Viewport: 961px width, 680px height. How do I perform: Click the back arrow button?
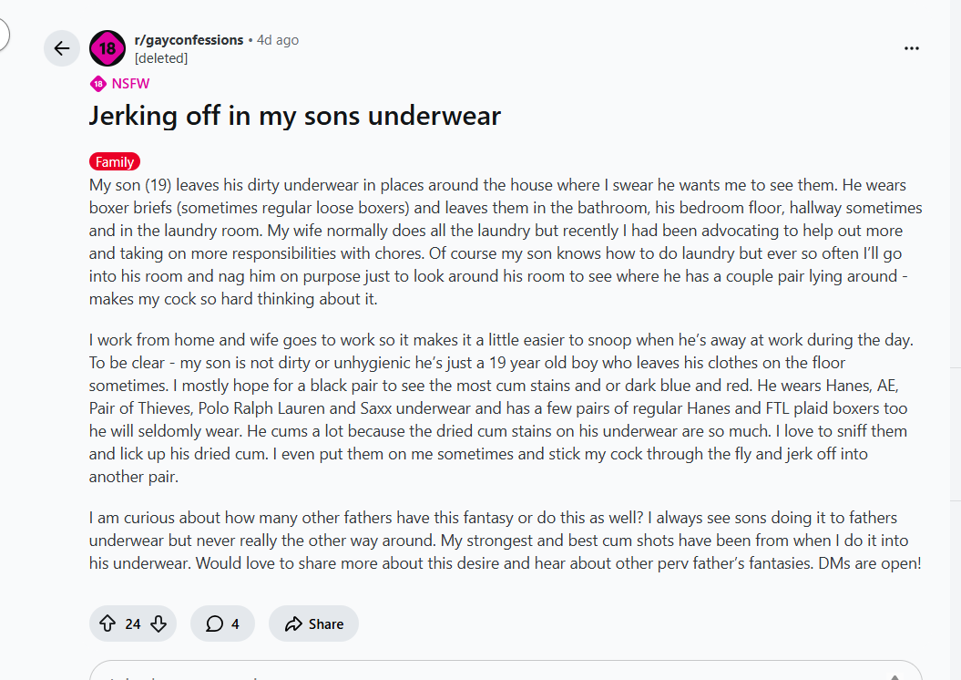(x=62, y=48)
